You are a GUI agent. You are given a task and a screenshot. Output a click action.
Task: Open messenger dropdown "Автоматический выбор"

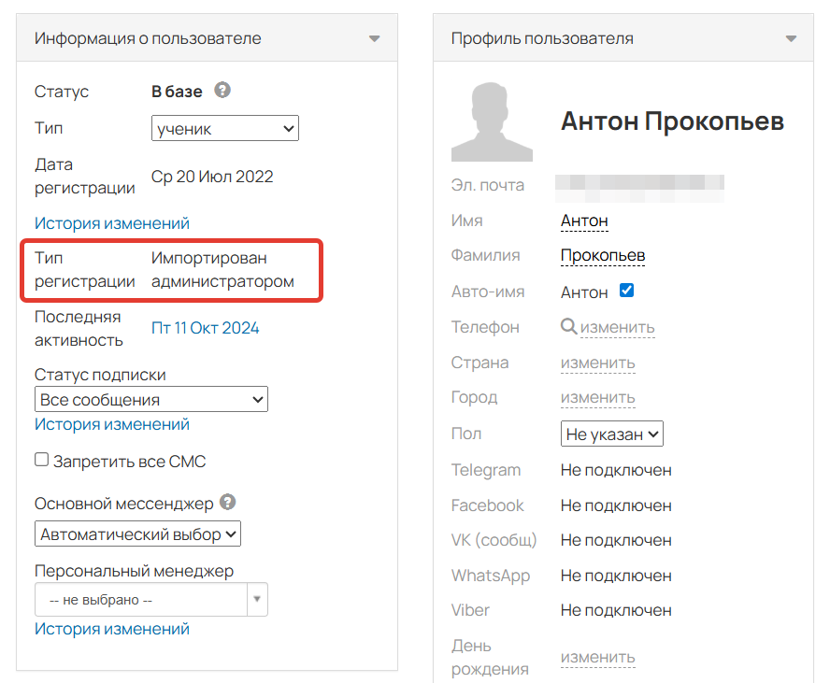[x=136, y=534]
